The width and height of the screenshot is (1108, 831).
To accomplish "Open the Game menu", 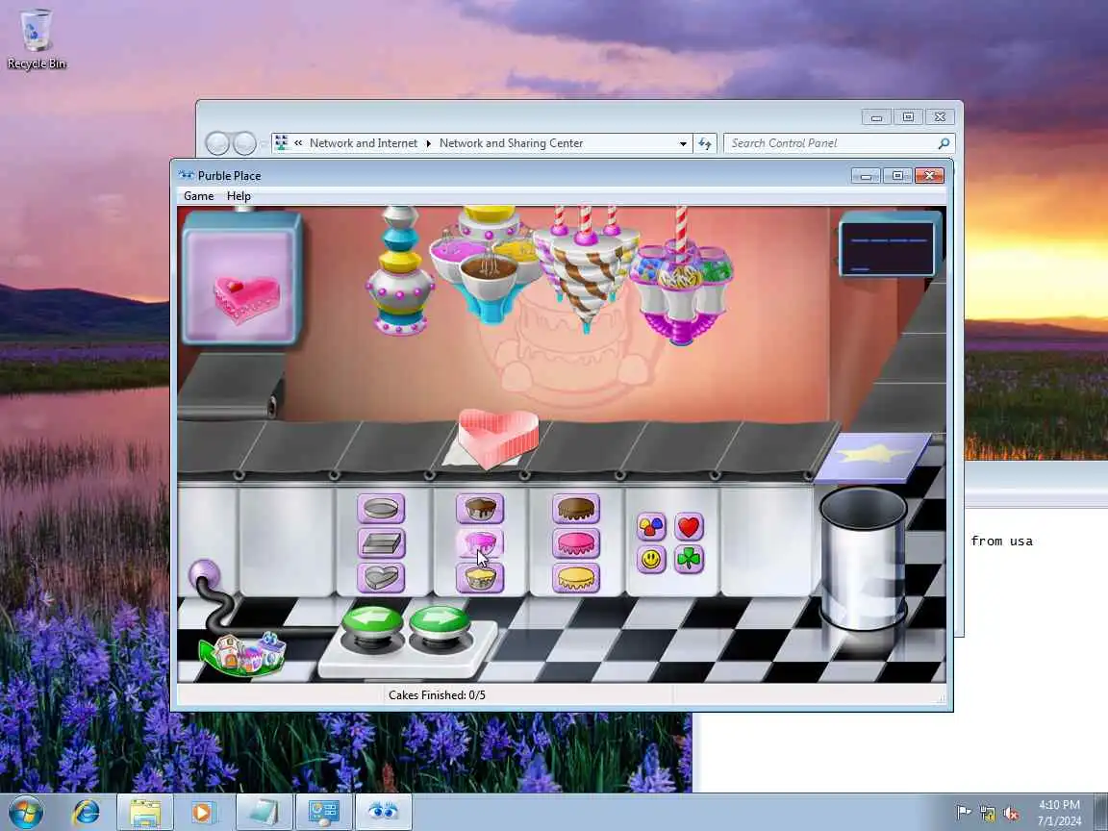I will point(198,196).
